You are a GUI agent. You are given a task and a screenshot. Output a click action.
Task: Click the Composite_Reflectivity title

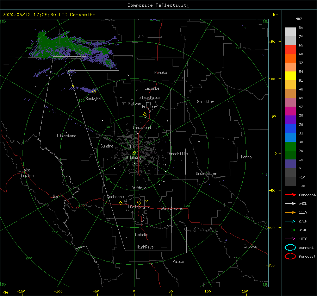point(158,5)
